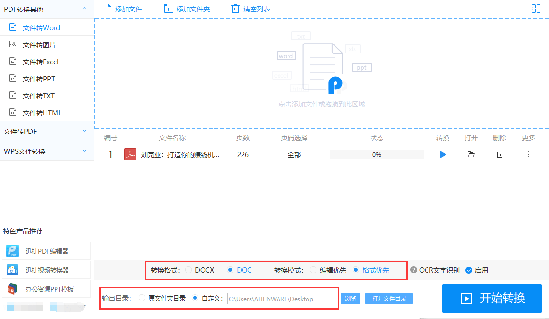This screenshot has height=319, width=549.
Task: Start conversion with the blue play icon
Action: [x=442, y=154]
